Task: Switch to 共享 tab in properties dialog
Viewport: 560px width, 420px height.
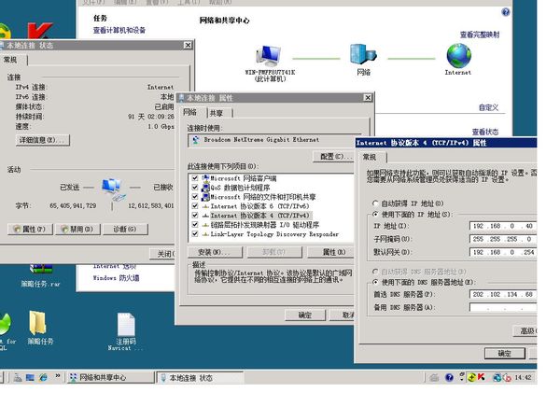Action: pos(219,113)
